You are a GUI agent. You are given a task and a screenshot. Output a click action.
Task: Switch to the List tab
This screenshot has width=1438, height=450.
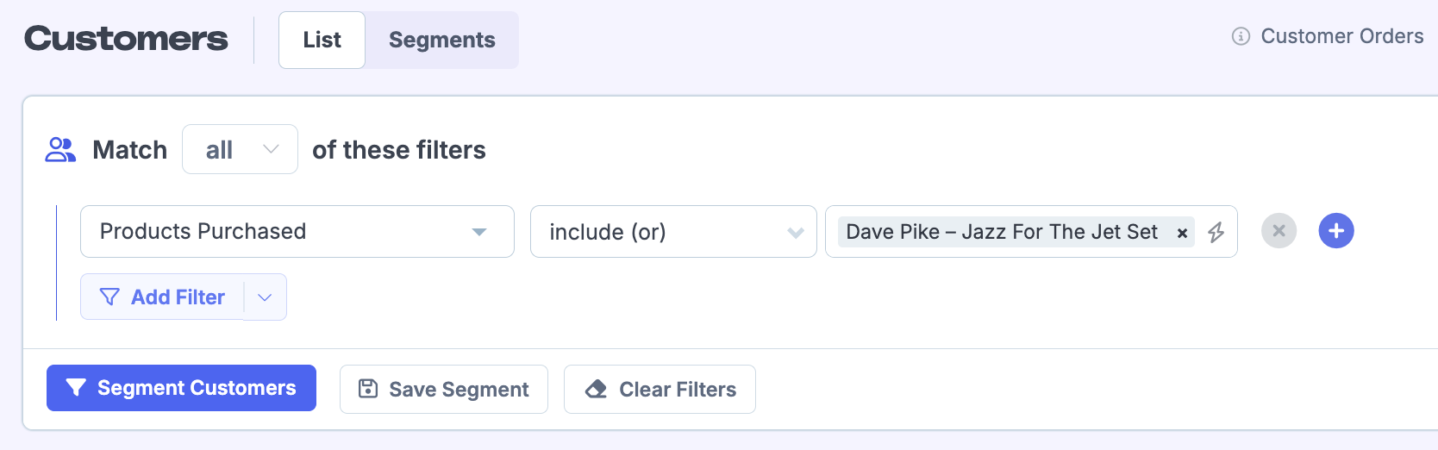[x=322, y=41]
